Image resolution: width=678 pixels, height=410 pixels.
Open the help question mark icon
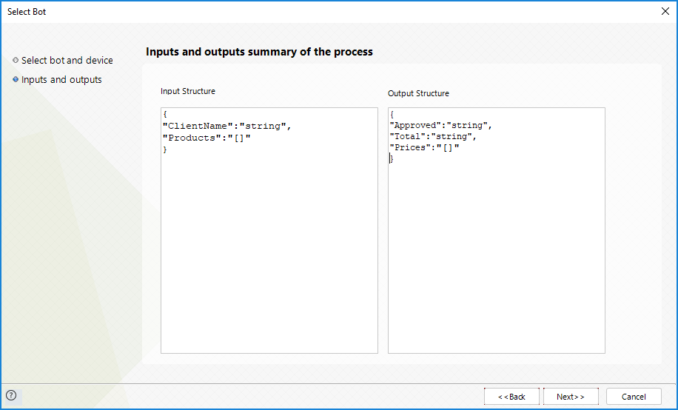[11, 395]
